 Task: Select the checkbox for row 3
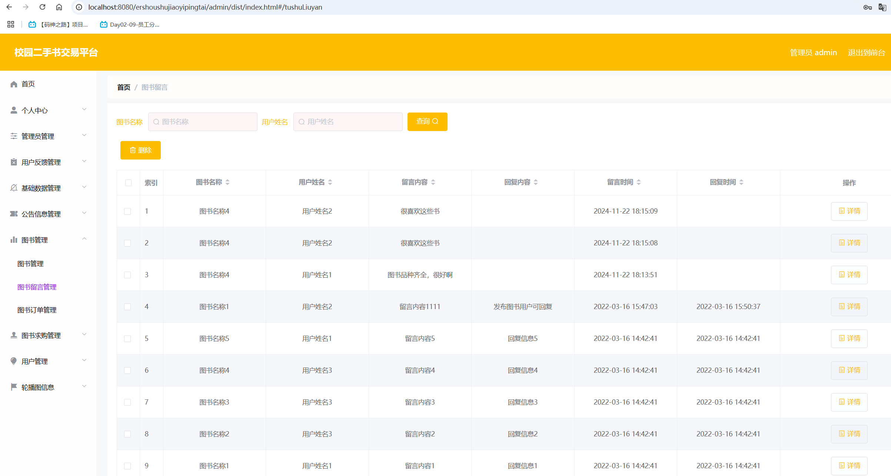[x=127, y=275]
